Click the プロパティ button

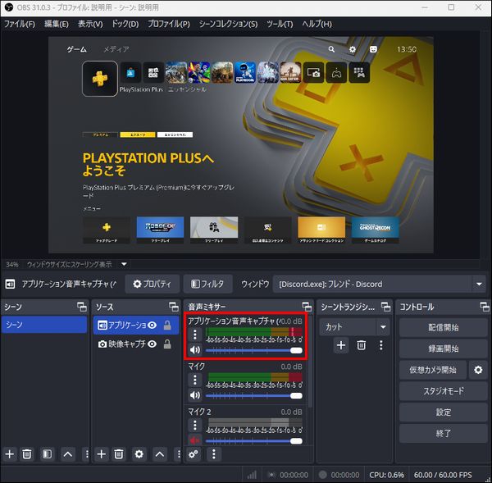[x=153, y=284]
